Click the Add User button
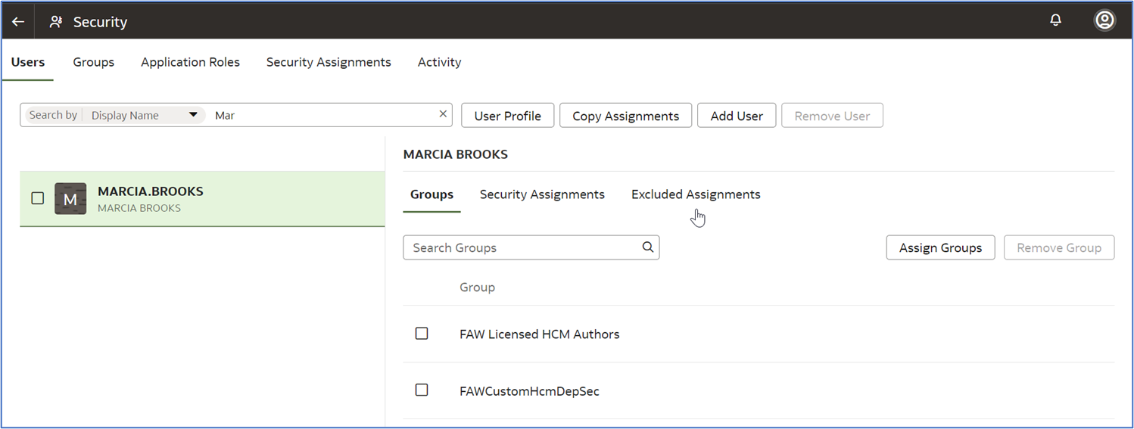The width and height of the screenshot is (1134, 429). point(737,116)
